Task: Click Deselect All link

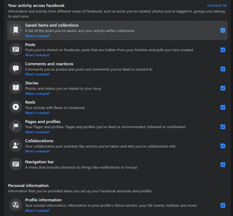Action: 217,6
